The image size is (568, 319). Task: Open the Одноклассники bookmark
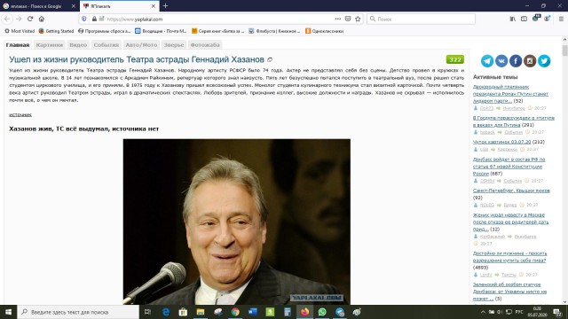324,31
